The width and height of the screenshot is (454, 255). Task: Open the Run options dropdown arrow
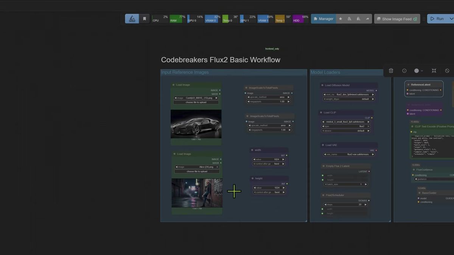coord(451,19)
